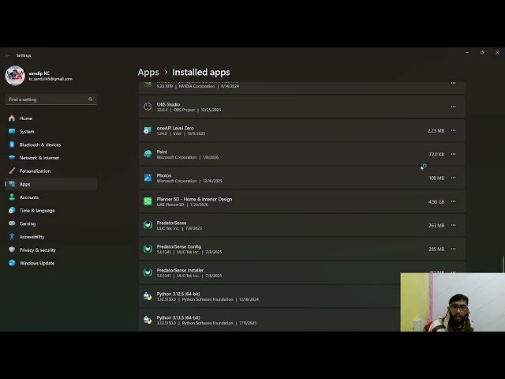Click the Windows Update icon

(x=12, y=263)
